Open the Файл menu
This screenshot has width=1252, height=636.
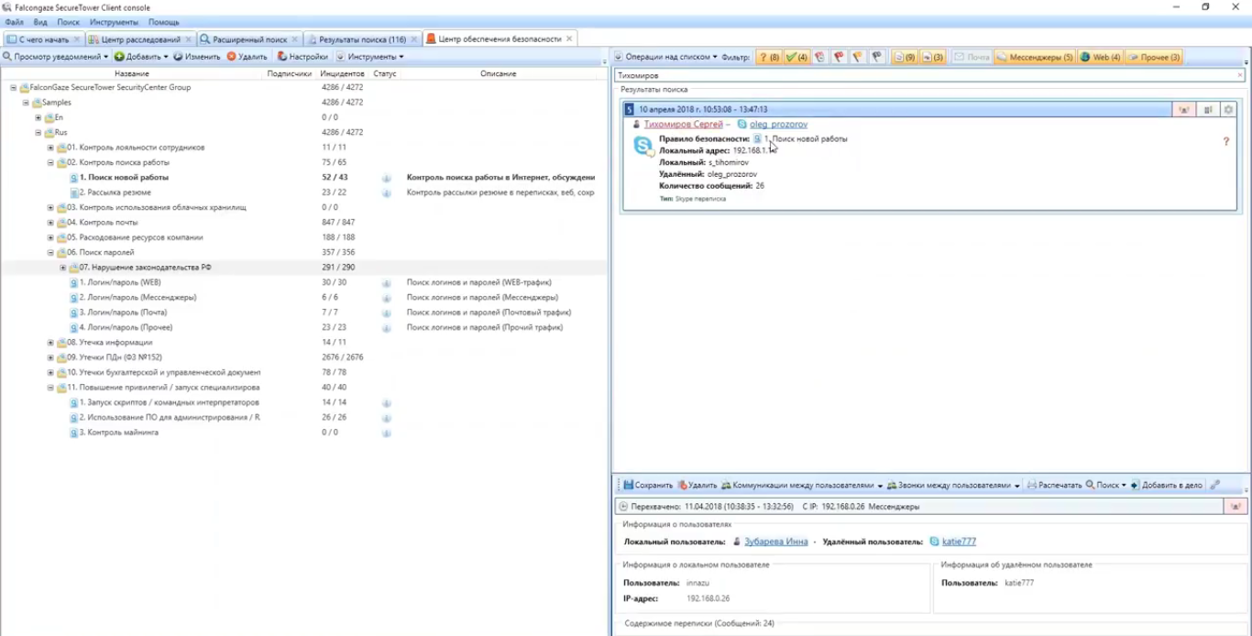click(x=14, y=22)
